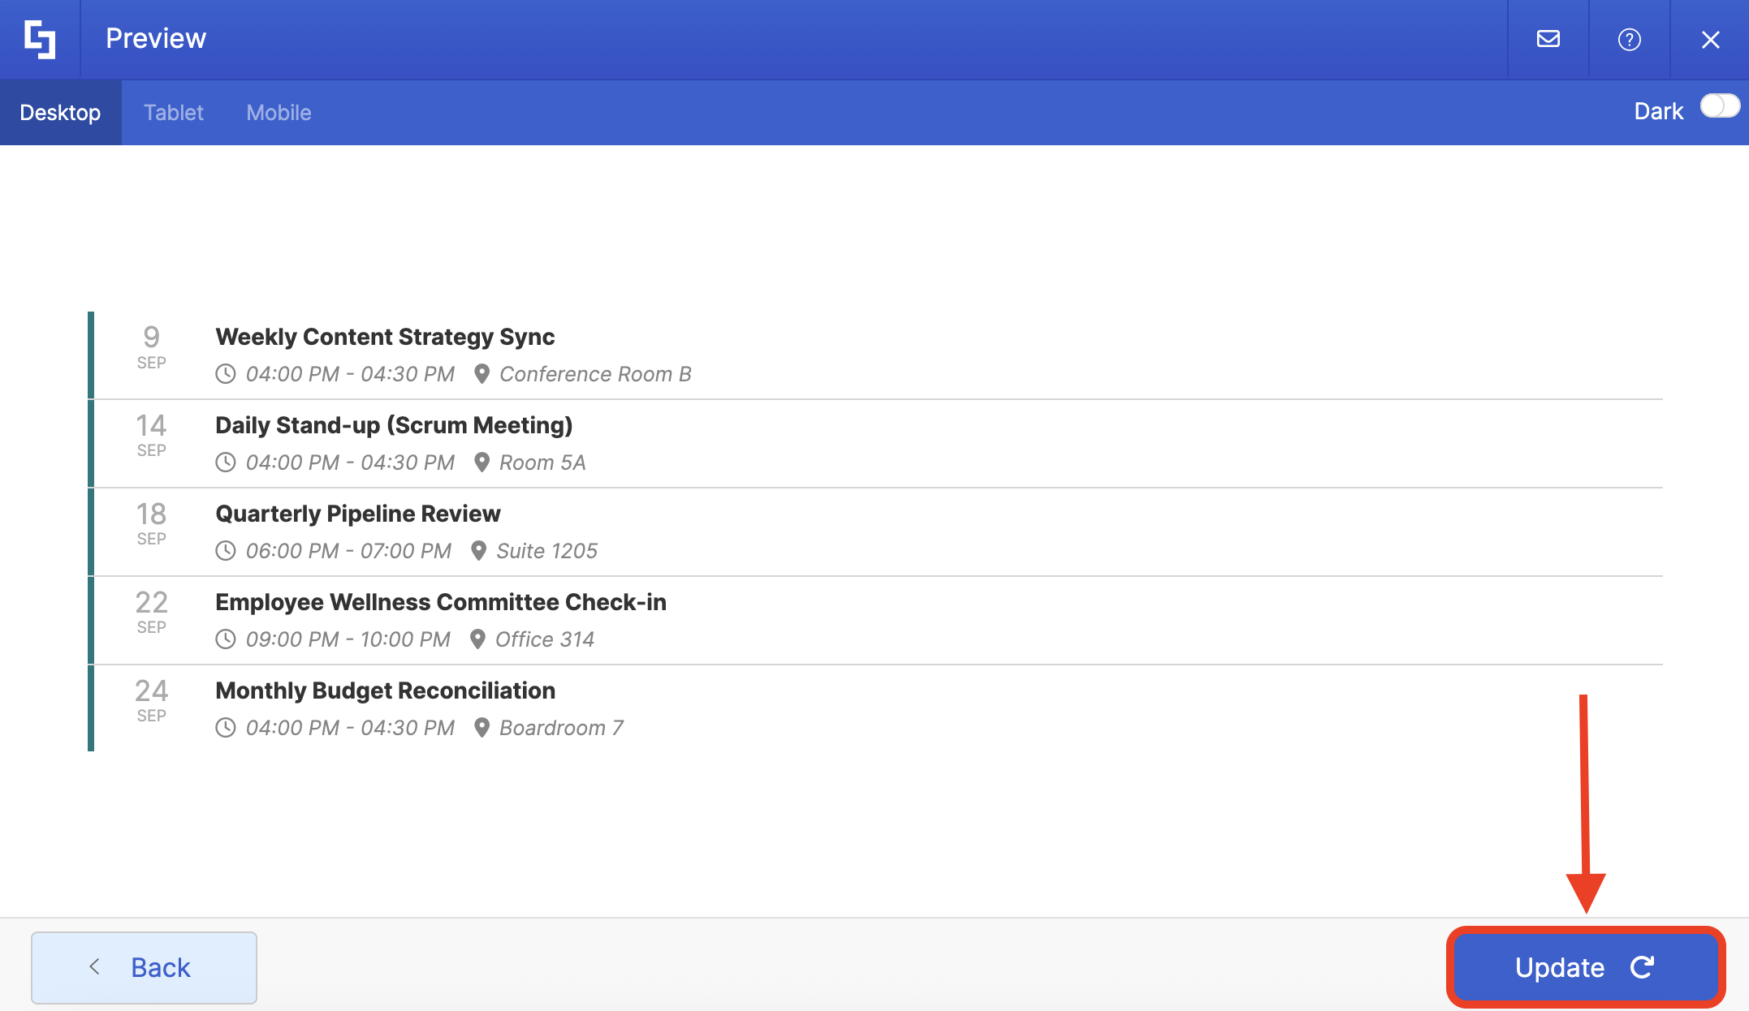The height and width of the screenshot is (1011, 1749).
Task: Click the clock icon for Weekly Content Strategy Sync
Action: point(226,374)
